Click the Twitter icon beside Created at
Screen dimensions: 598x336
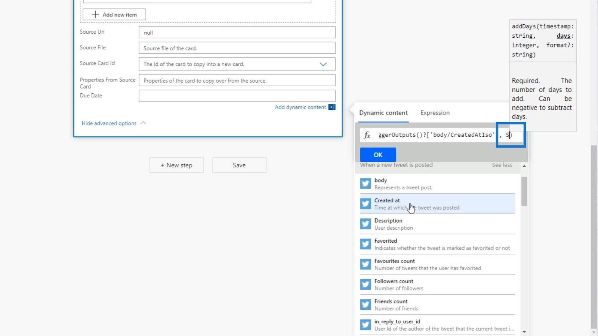[366, 204]
